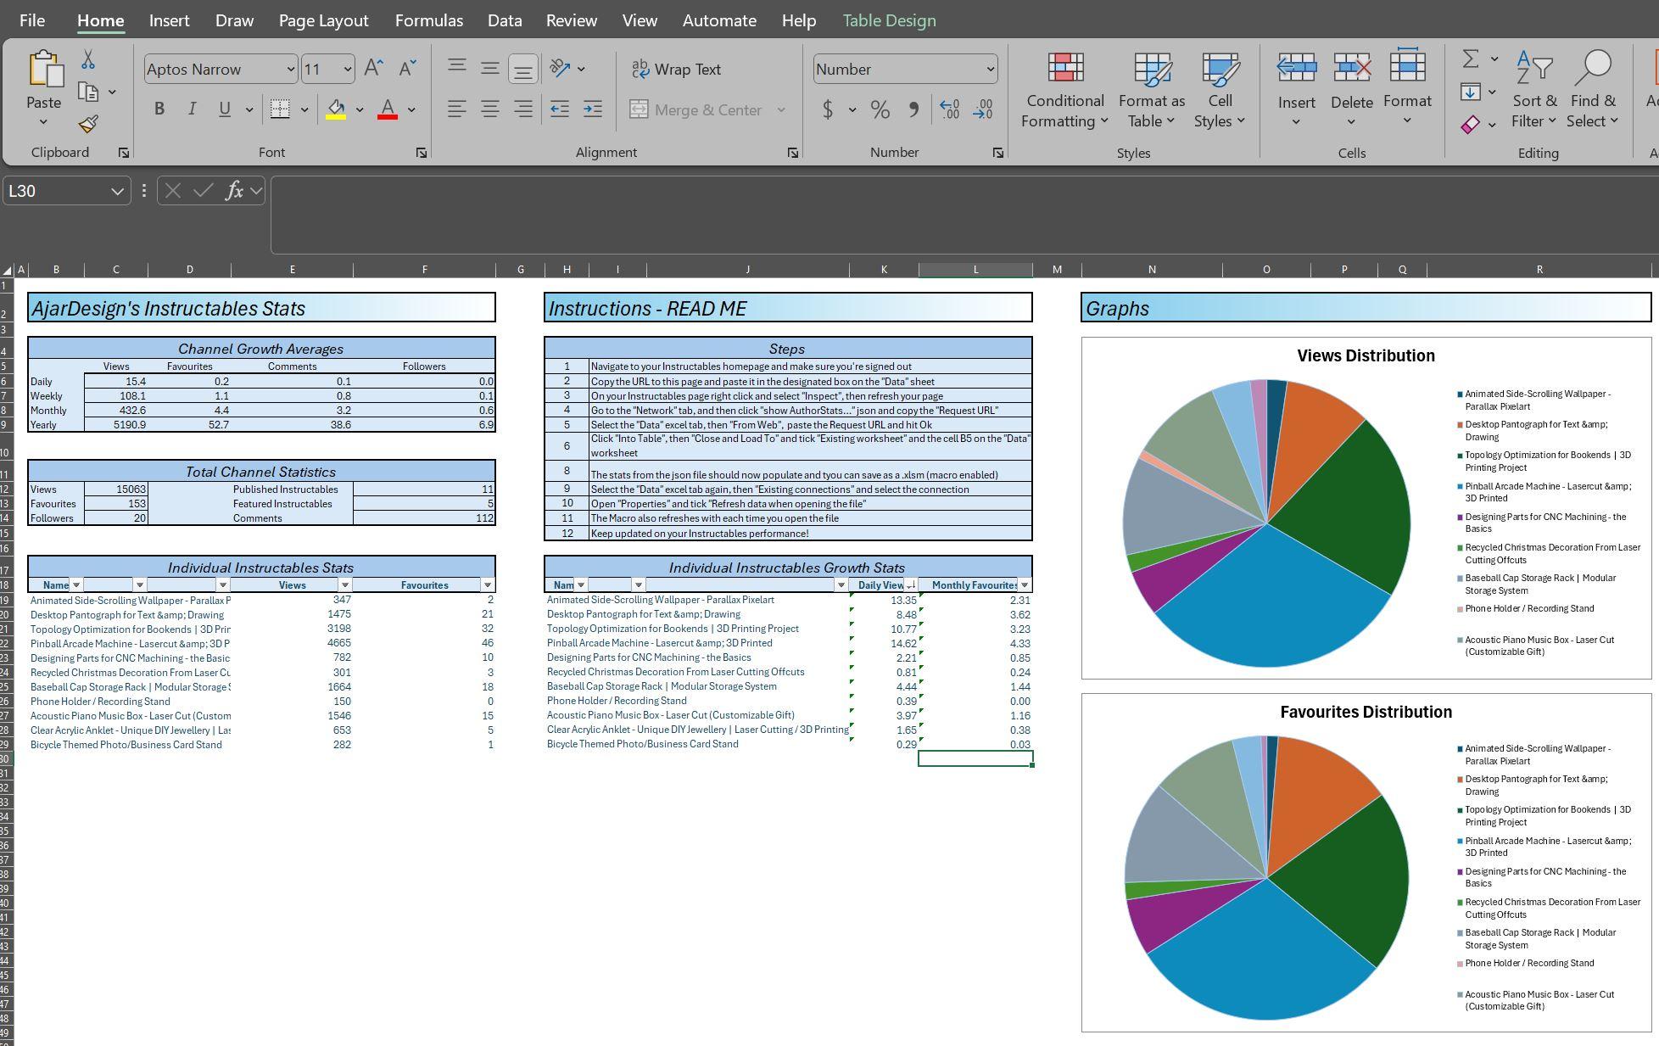Decrease the indent level
Image resolution: width=1659 pixels, height=1046 pixels.
tap(560, 109)
